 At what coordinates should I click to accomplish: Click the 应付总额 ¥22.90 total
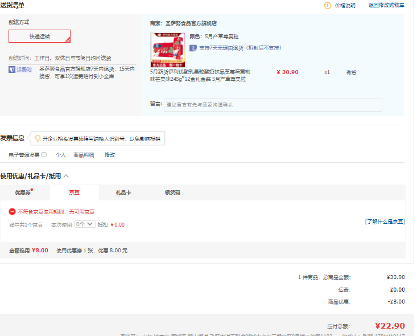390,326
